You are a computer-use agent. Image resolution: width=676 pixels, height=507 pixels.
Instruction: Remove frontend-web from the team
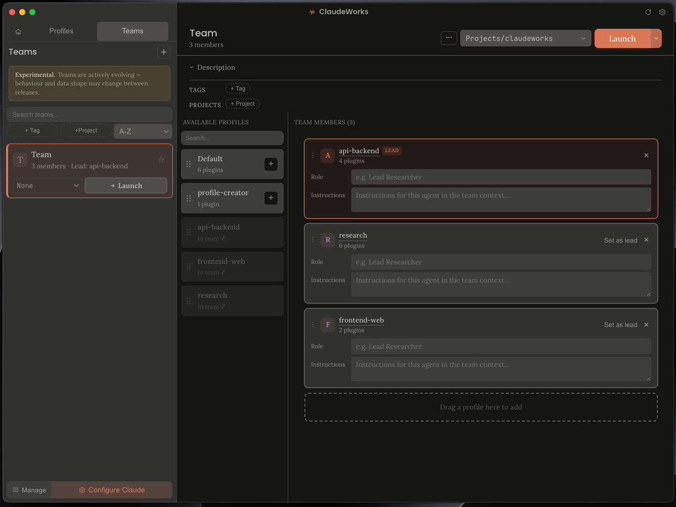(x=646, y=325)
